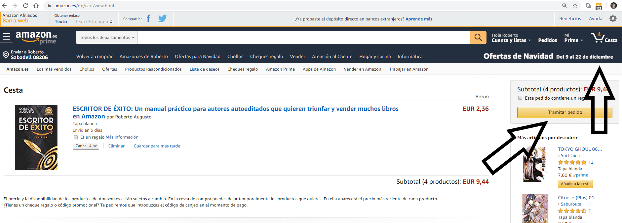Open Vender in the dark navigation bar
622x223 pixels.
297,56
